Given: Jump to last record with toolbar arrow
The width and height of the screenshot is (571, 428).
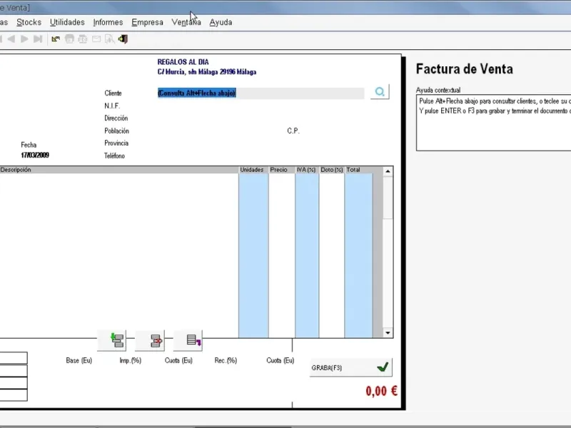Looking at the screenshot, I should (38, 39).
